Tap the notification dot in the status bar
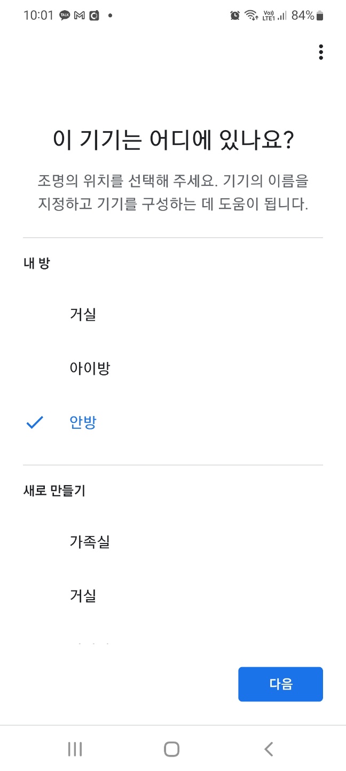 pos(109,15)
